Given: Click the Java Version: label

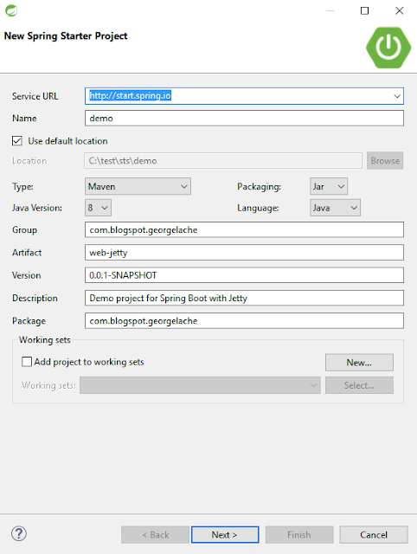Looking at the screenshot, I should [37, 208].
